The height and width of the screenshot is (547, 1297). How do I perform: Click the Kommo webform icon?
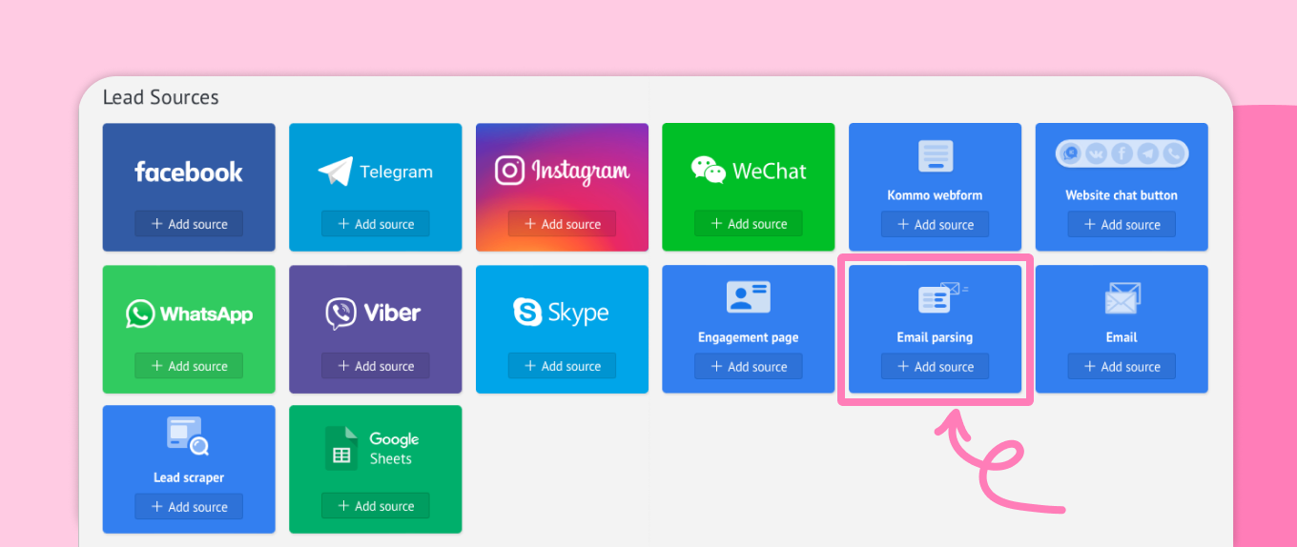935,156
